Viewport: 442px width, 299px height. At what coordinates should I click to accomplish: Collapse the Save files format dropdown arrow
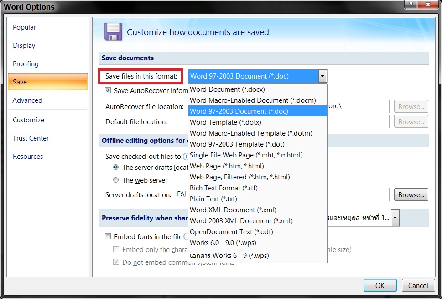(322, 76)
